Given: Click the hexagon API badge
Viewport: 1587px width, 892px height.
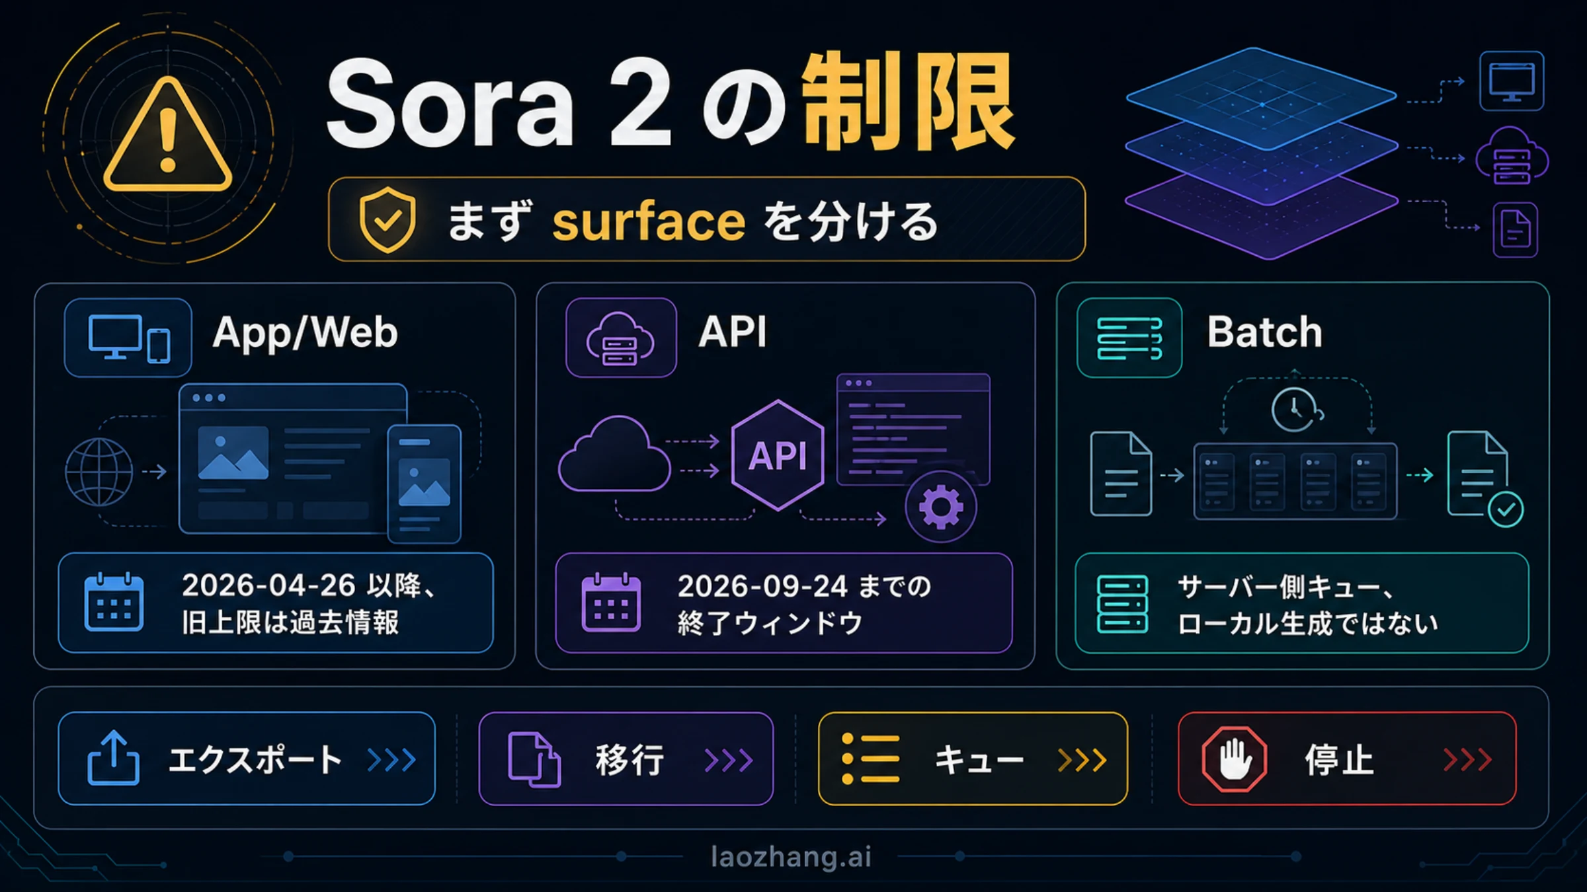Looking at the screenshot, I should (778, 455).
